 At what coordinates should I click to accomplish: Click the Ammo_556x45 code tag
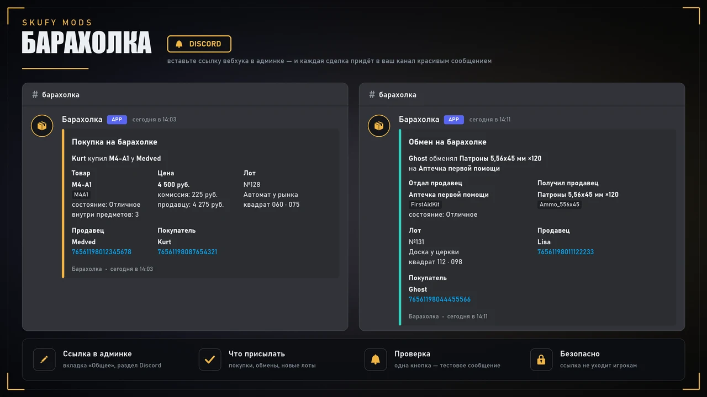coord(560,205)
